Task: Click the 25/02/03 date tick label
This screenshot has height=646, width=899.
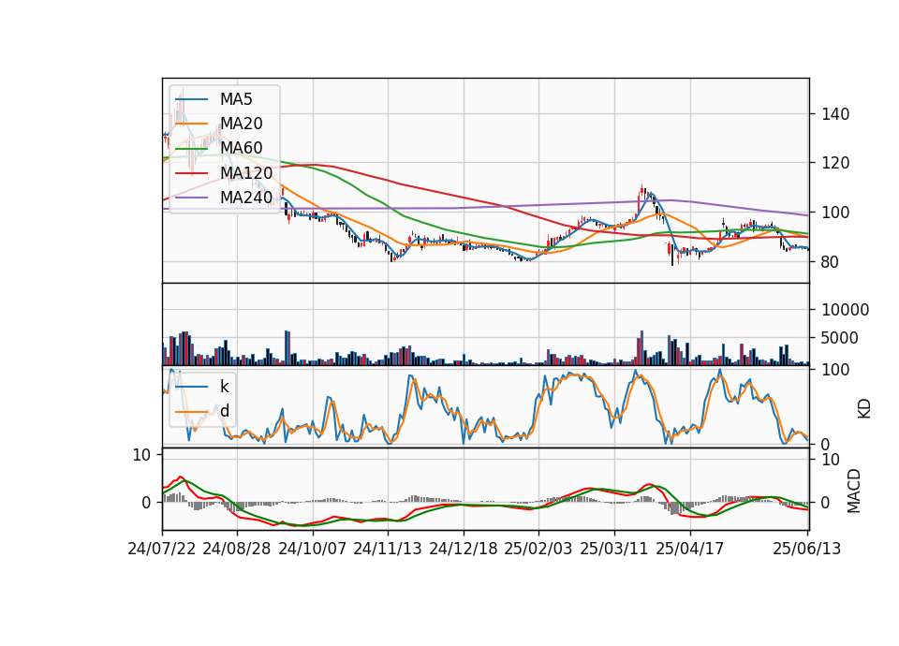Action: [x=538, y=549]
